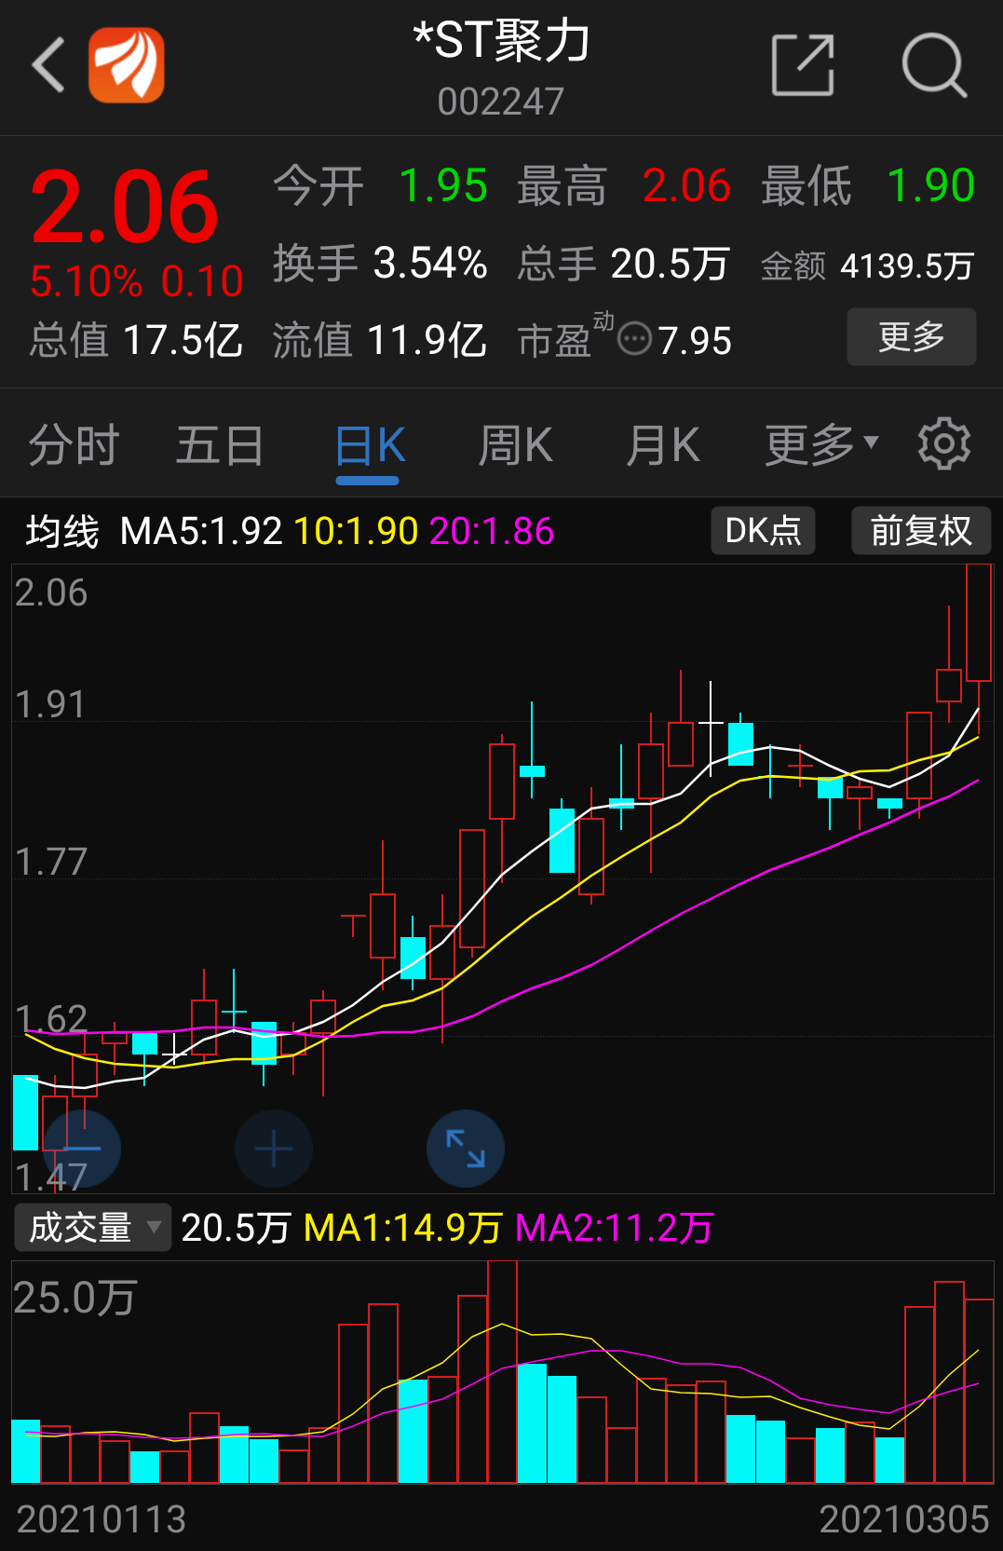The image size is (1003, 1551).
Task: Tap the 金额 4139.5万 amount value
Action: pos(868,266)
